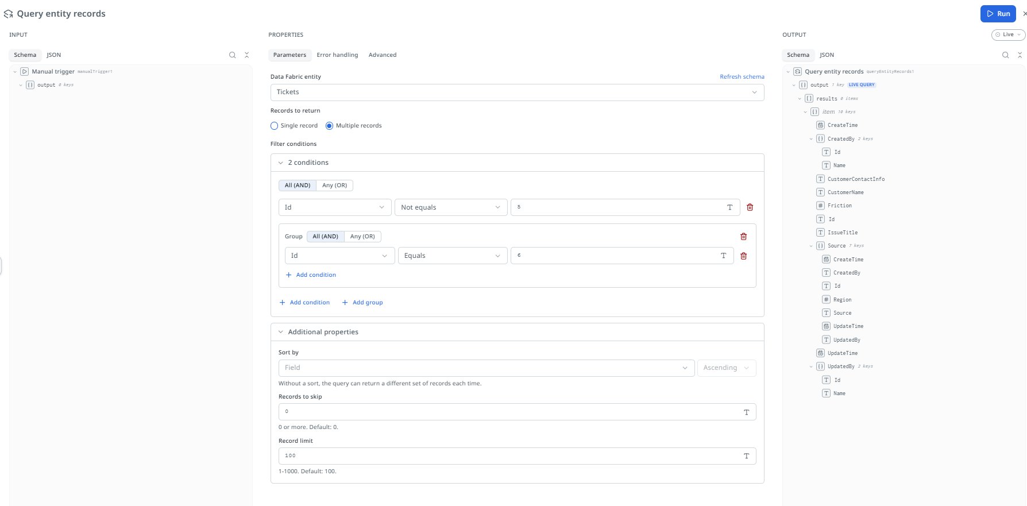Select the Single record radio button
The width and height of the screenshot is (1027, 506).
(275, 126)
